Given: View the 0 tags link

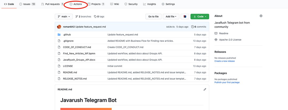Looking at the screenshot, I should (x=99, y=16).
